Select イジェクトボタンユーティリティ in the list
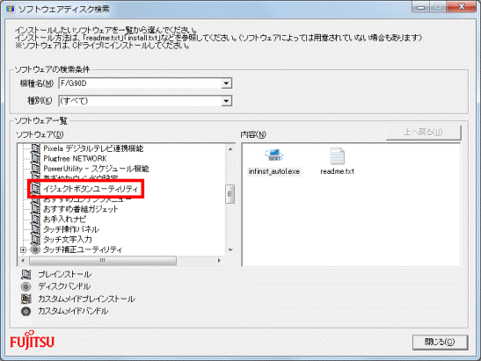 tap(91, 189)
